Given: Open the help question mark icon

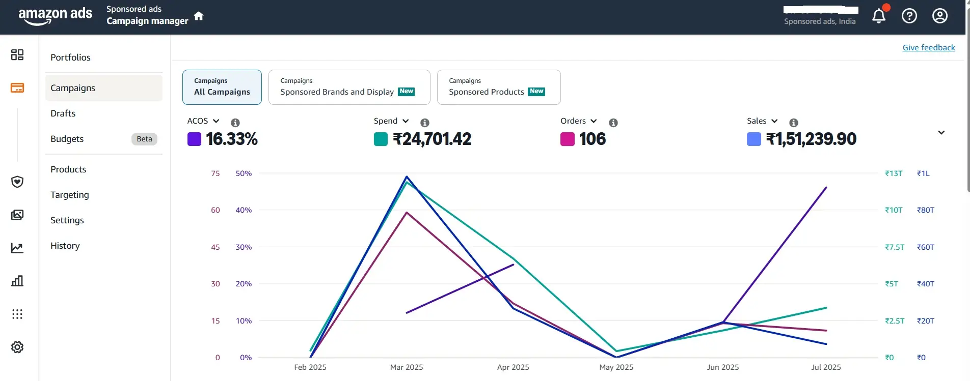Looking at the screenshot, I should [909, 16].
